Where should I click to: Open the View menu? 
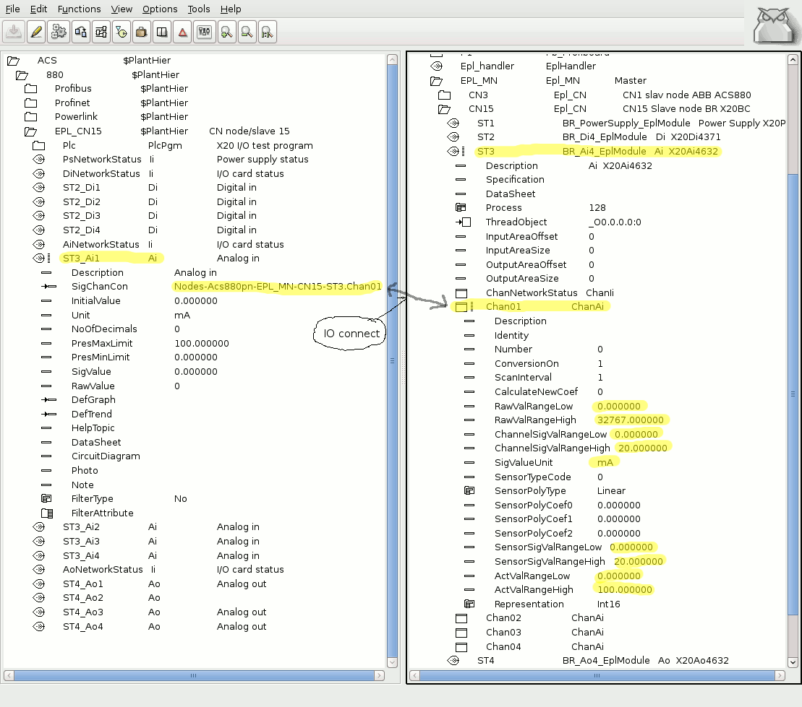[121, 9]
